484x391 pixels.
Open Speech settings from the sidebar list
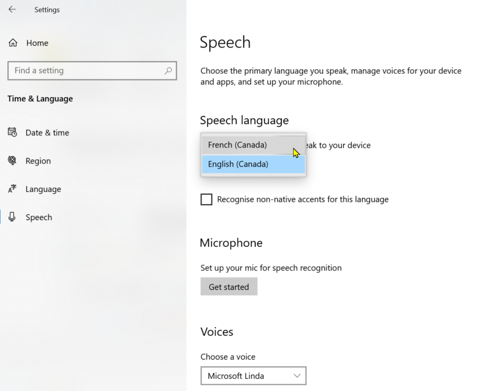coord(38,217)
